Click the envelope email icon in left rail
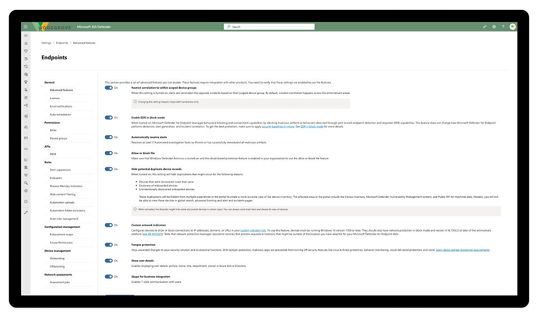The width and height of the screenshot is (538, 318). pyautogui.click(x=26, y=138)
